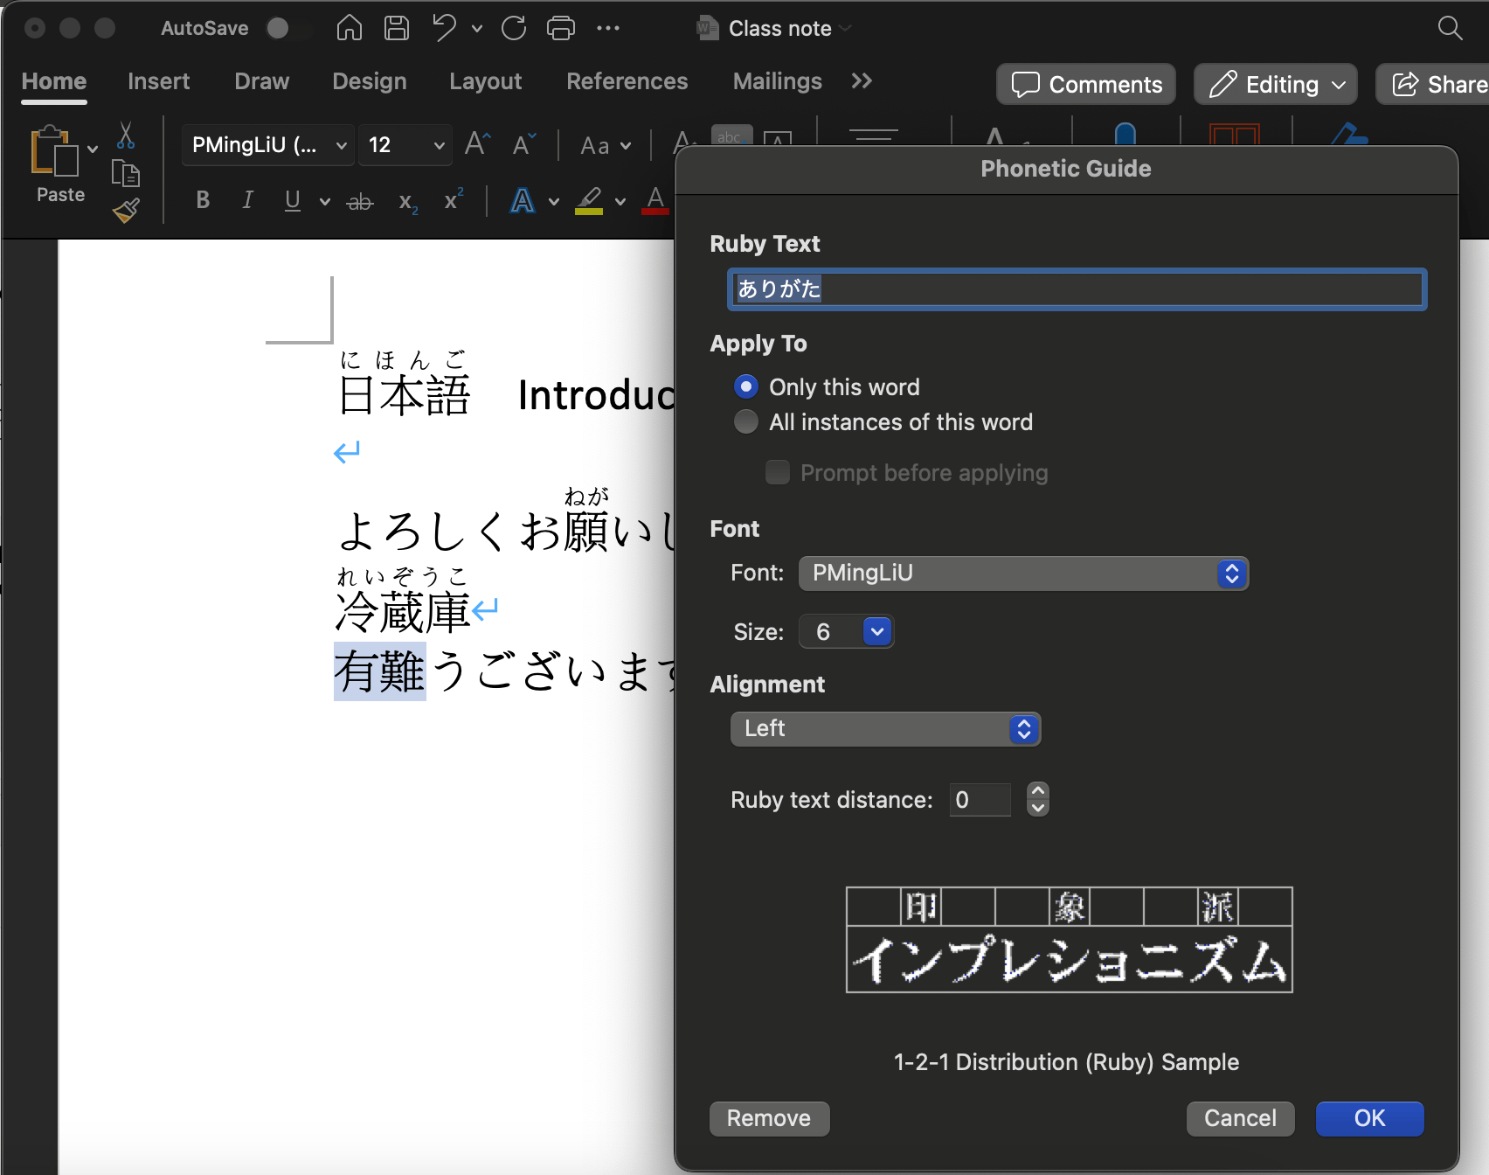The image size is (1489, 1175).
Task: Click the Home icon in title bar
Action: pyautogui.click(x=349, y=28)
